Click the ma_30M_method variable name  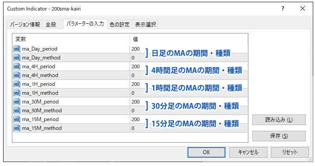[x=42, y=111]
